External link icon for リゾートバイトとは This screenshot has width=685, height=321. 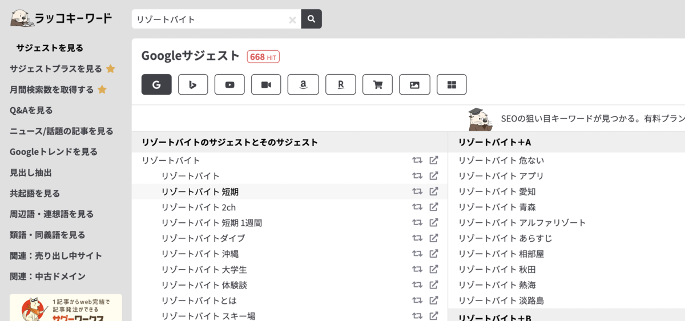pyautogui.click(x=434, y=300)
